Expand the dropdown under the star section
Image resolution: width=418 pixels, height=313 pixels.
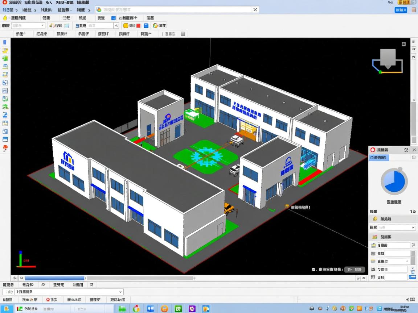[x=397, y=228]
